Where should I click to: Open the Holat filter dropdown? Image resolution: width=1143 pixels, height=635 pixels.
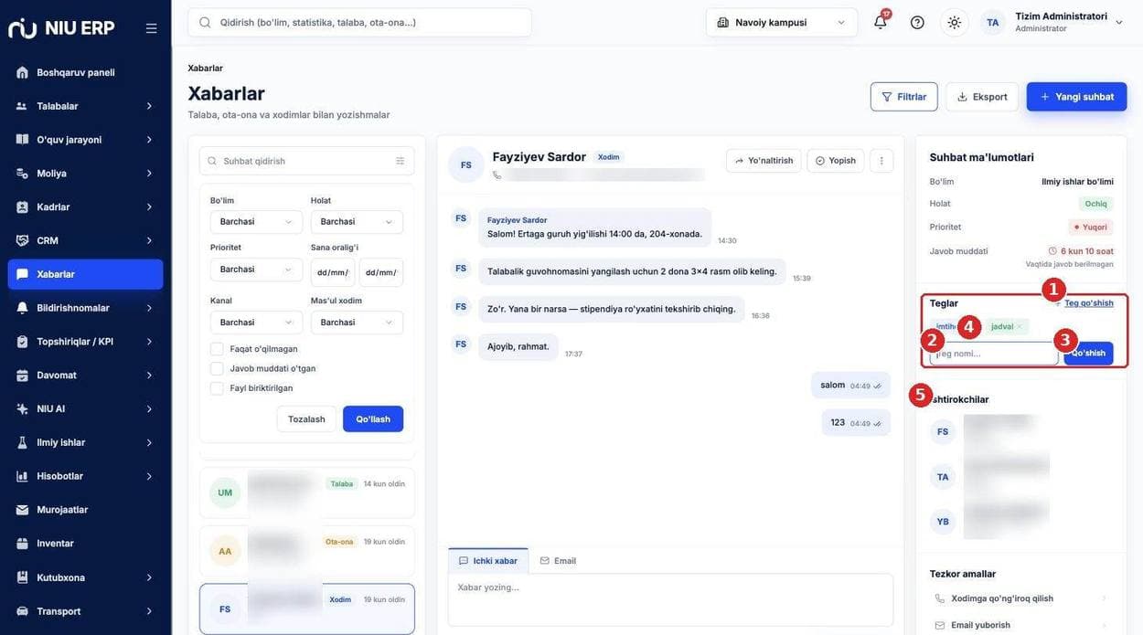[x=357, y=222]
